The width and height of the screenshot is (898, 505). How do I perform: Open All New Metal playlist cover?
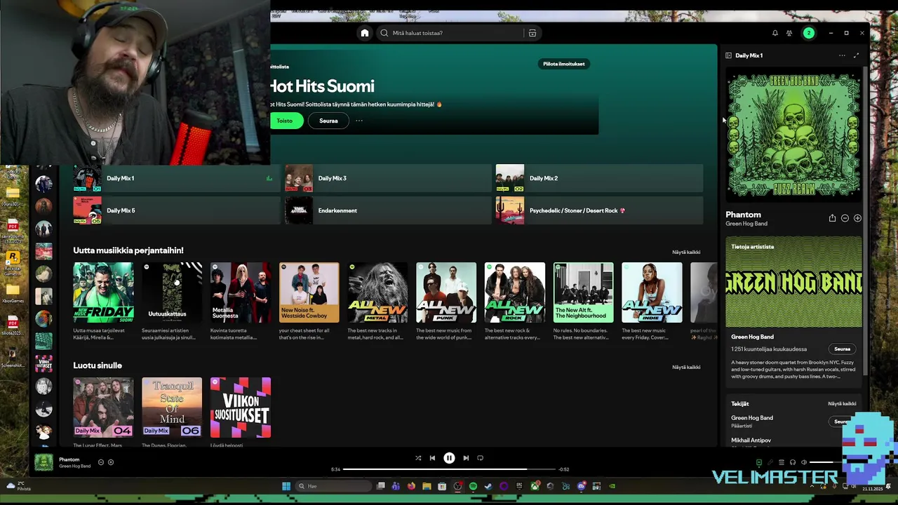point(377,292)
